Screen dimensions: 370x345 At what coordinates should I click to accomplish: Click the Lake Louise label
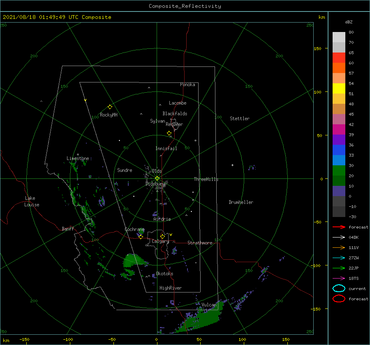click(32, 201)
